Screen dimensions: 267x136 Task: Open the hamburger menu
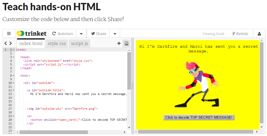click(x=9, y=34)
